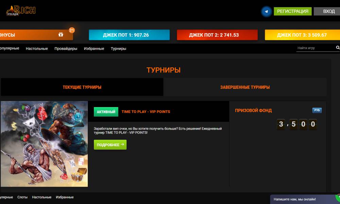This screenshot has height=204, width=340.
Task: Select the Настольные menu item
Action: pos(37,49)
